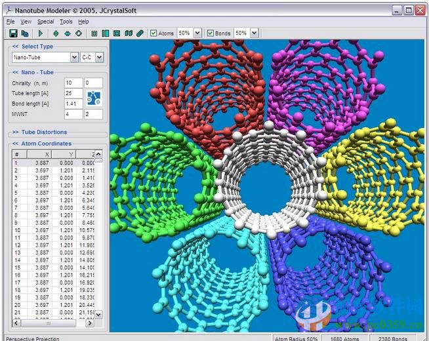
Task: Select atom row 1 in coordinates table
Action: point(54,163)
